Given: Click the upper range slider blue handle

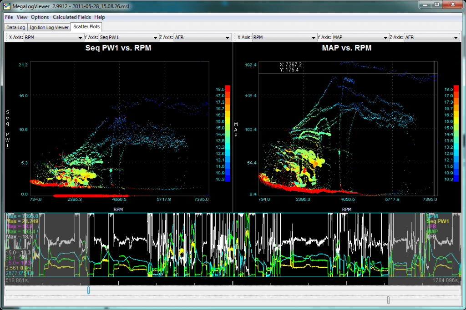Looking at the screenshot, I should (x=88, y=290).
